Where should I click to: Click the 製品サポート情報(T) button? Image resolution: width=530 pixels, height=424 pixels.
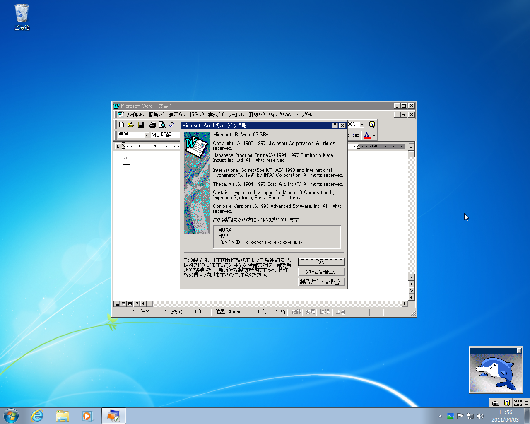point(321,282)
